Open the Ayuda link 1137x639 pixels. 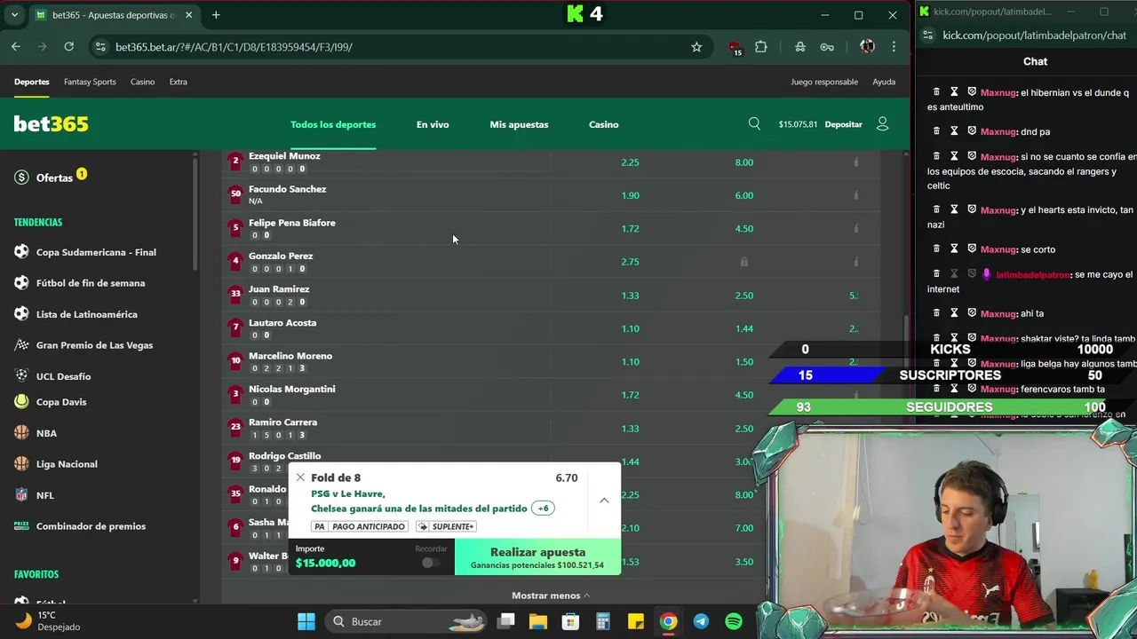coord(884,82)
